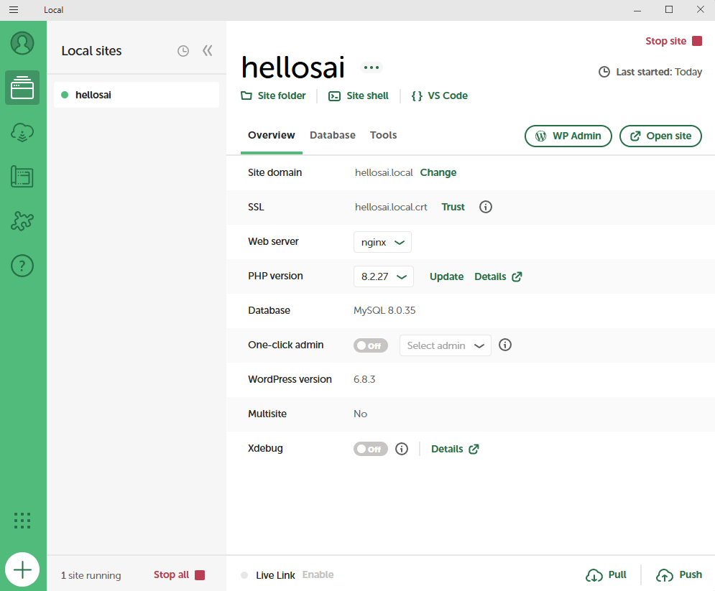Switch to the Tools tab
This screenshot has width=715, height=591.
tap(383, 135)
